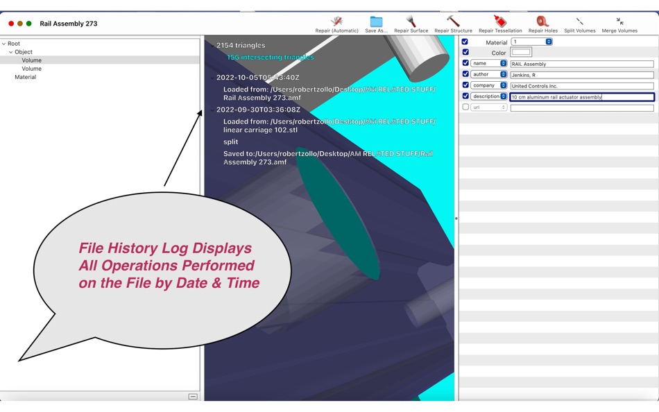Select the Repair Surface tool
Viewport: 659px width, 412px height.
point(411,24)
